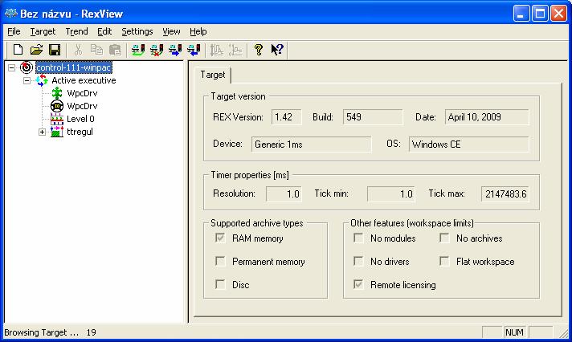Click the REX Version field showing 1.42
This screenshot has height=342, width=572.
tap(286, 117)
